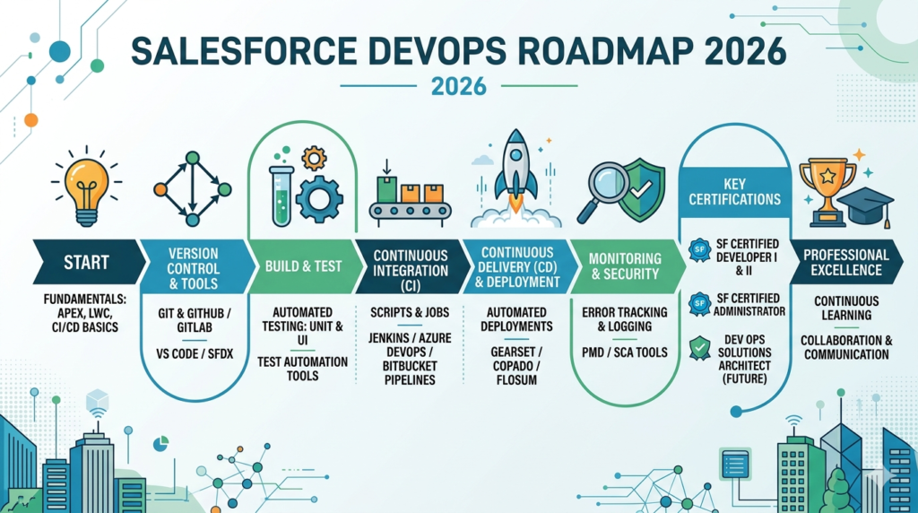Select the Start arrow banner
The image size is (918, 513).
click(86, 263)
